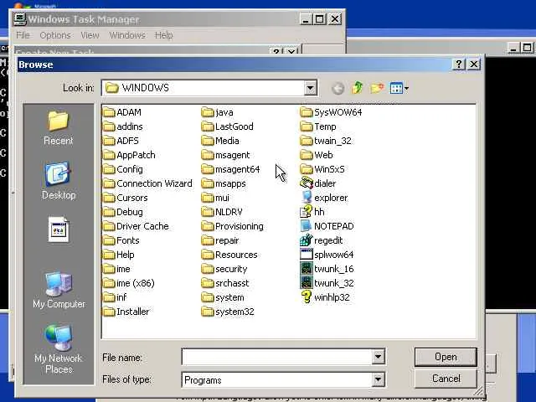Screen dimensions: 536x402
Task: Select the Web folder
Action: [x=317, y=155]
